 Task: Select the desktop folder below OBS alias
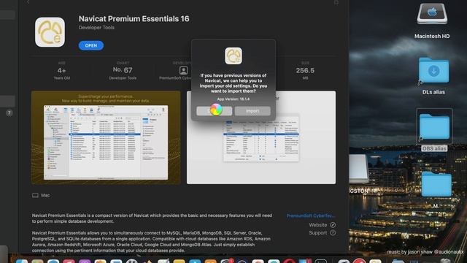pos(436,184)
